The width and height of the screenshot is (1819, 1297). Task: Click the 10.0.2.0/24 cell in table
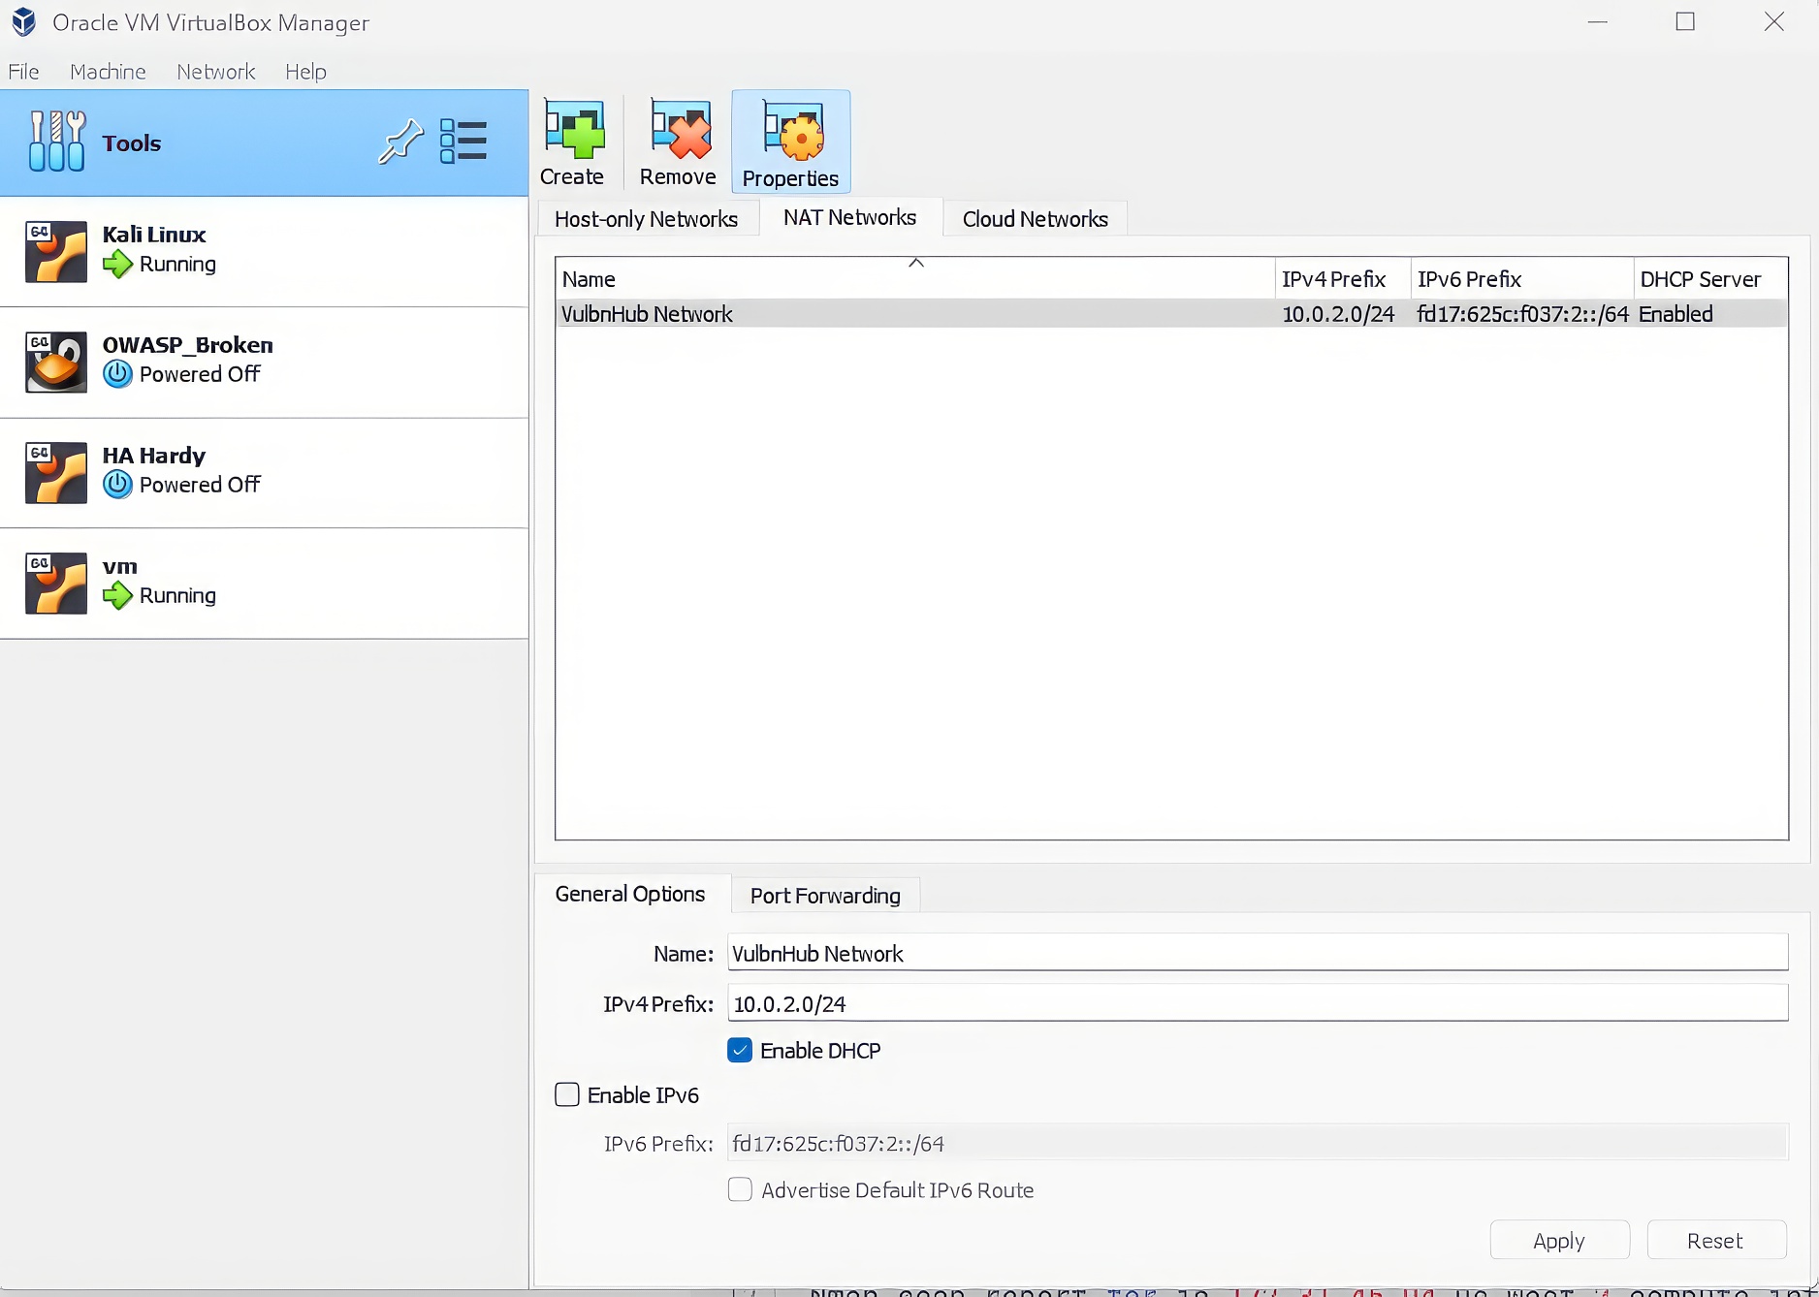pyautogui.click(x=1338, y=314)
